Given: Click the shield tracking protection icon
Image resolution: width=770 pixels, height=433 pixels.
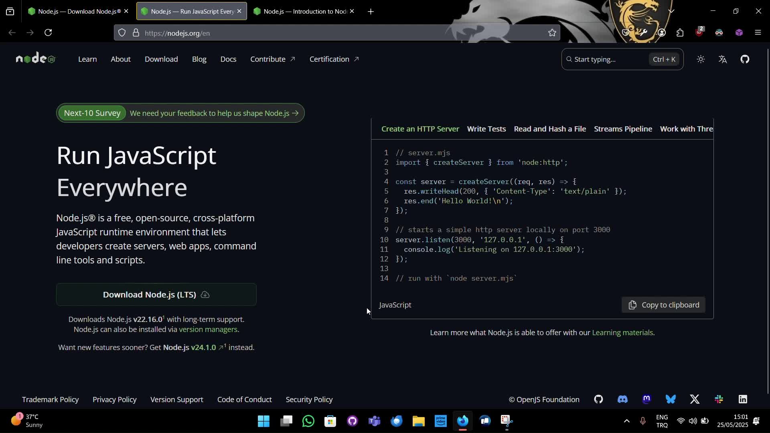Looking at the screenshot, I should [x=122, y=33].
